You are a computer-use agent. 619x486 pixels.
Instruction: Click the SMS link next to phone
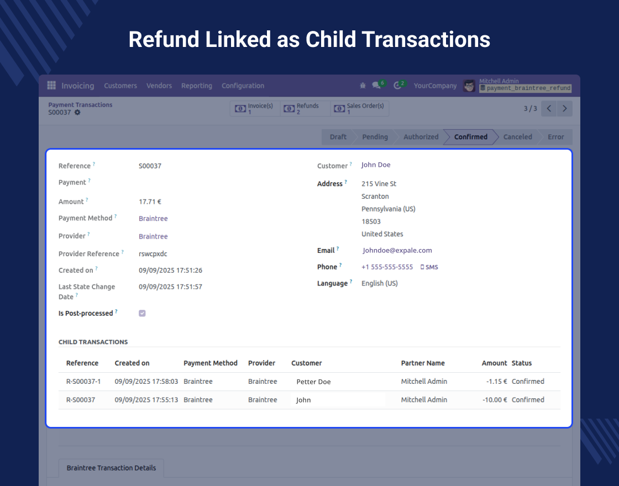point(429,267)
